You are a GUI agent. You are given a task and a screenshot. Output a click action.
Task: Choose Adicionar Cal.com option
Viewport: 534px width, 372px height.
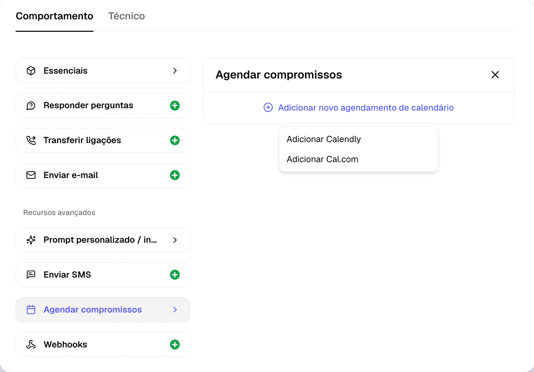coord(322,159)
